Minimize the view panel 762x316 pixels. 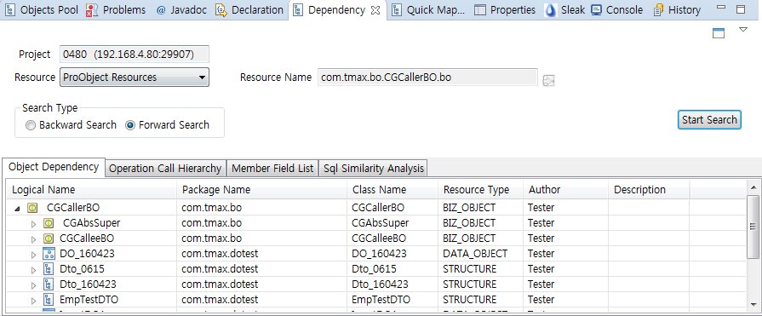[x=722, y=9]
